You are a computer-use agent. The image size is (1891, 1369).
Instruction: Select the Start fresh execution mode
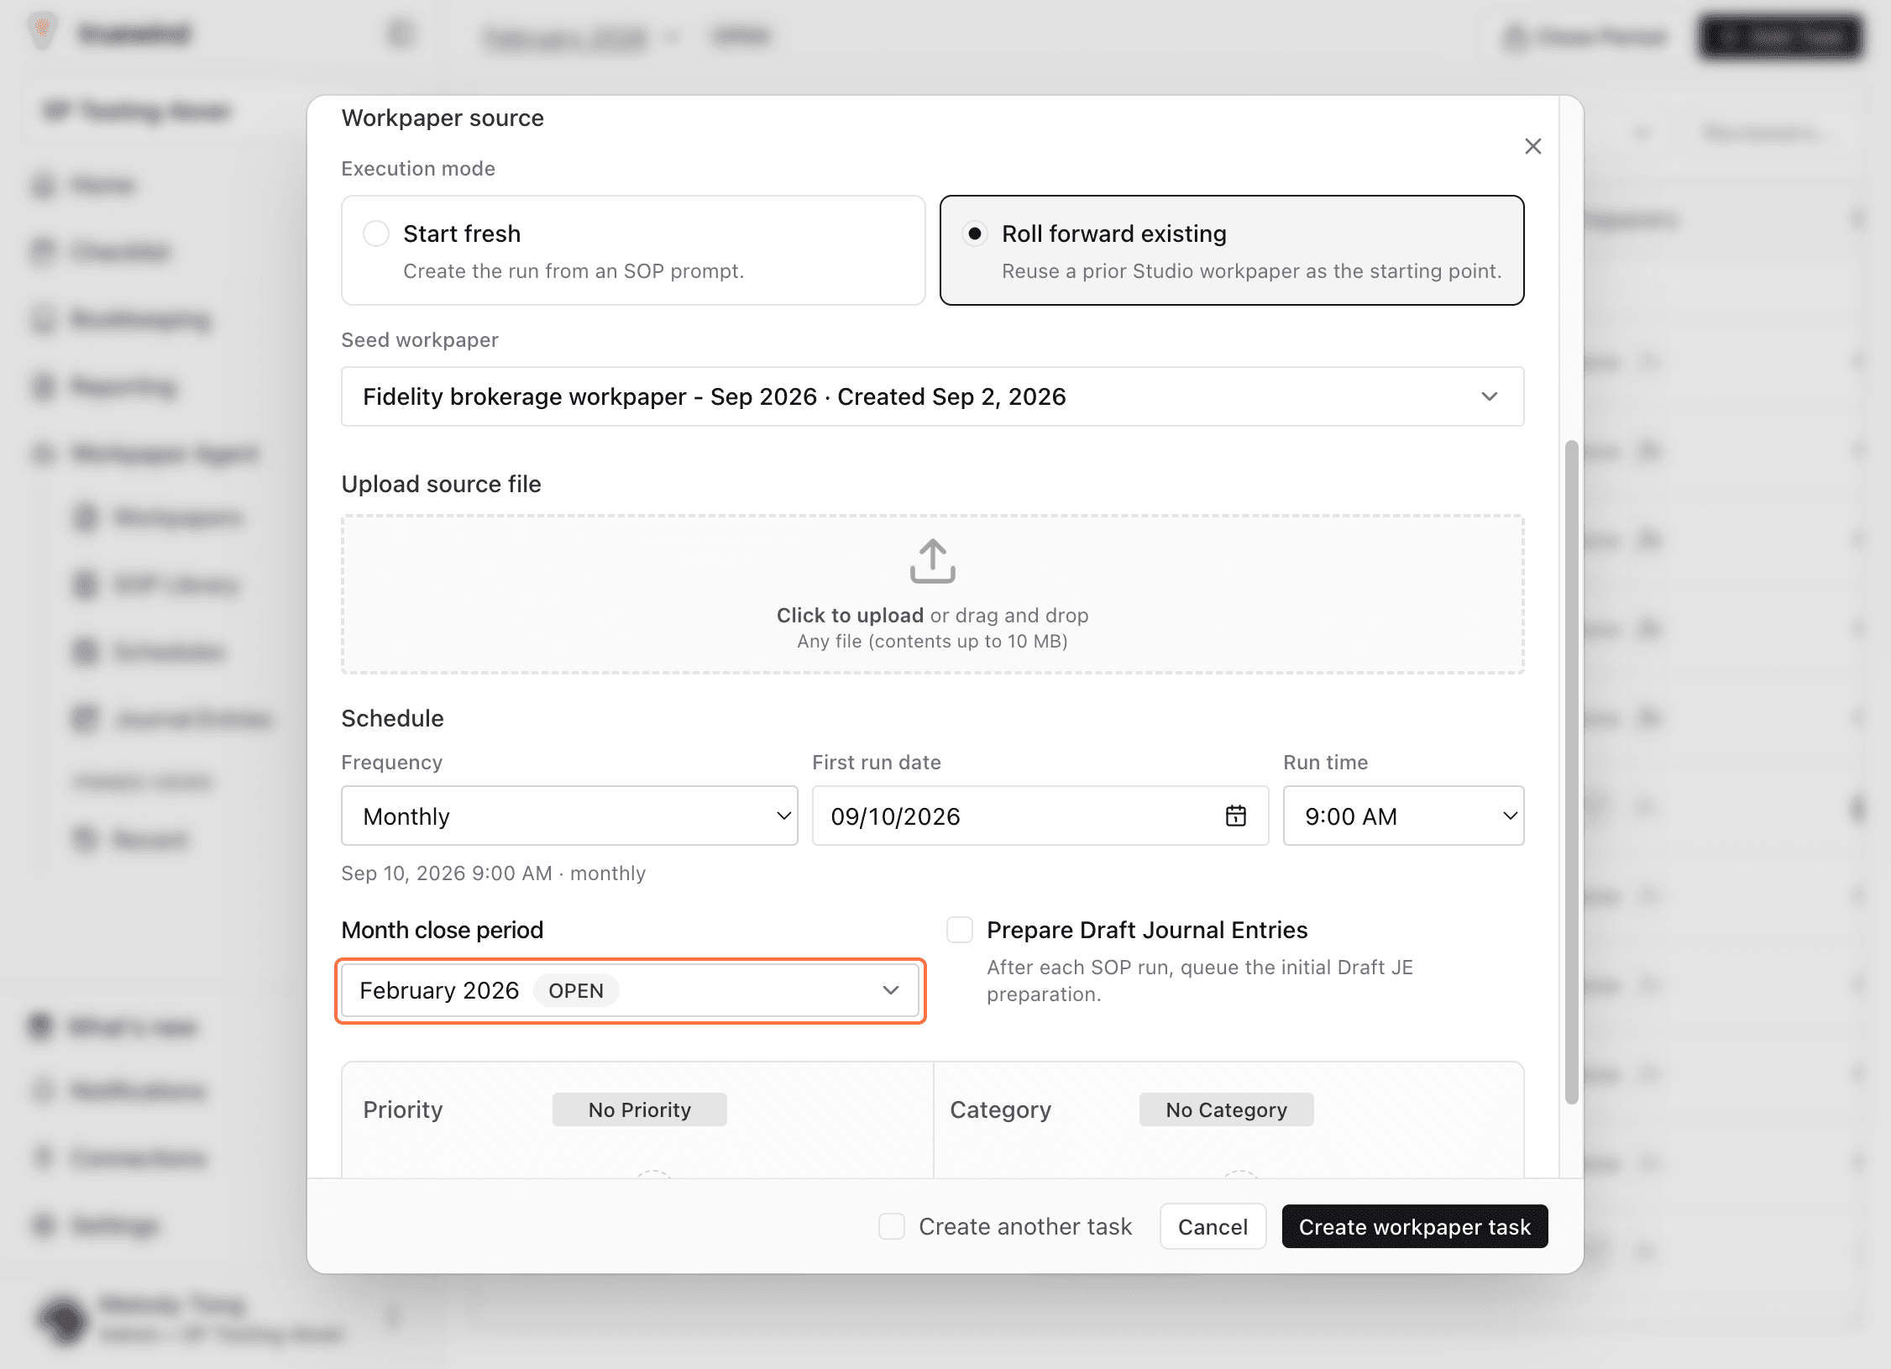[x=633, y=250]
